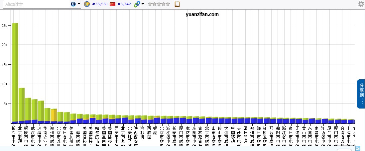Viewport: 365px width, 151px height.
Task: Select the yellow highlighted 郑州市联通 bar
Action: 54,115
